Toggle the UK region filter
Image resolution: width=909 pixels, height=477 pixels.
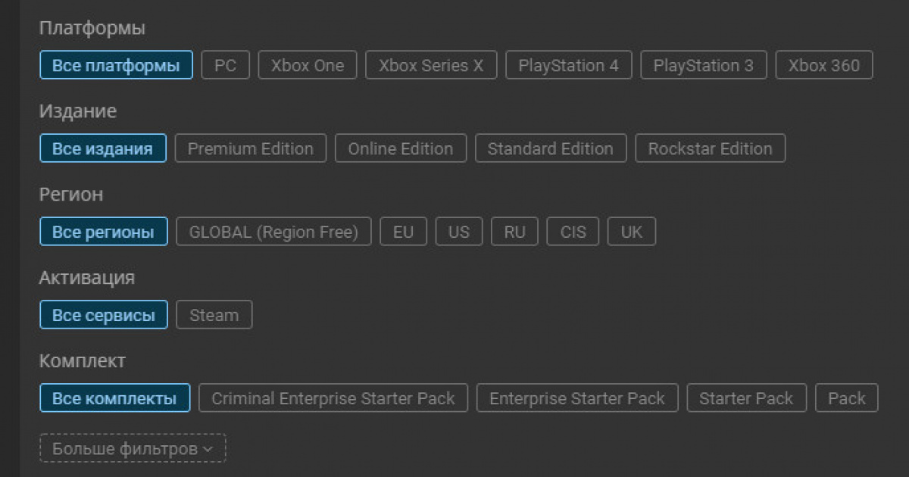[632, 232]
